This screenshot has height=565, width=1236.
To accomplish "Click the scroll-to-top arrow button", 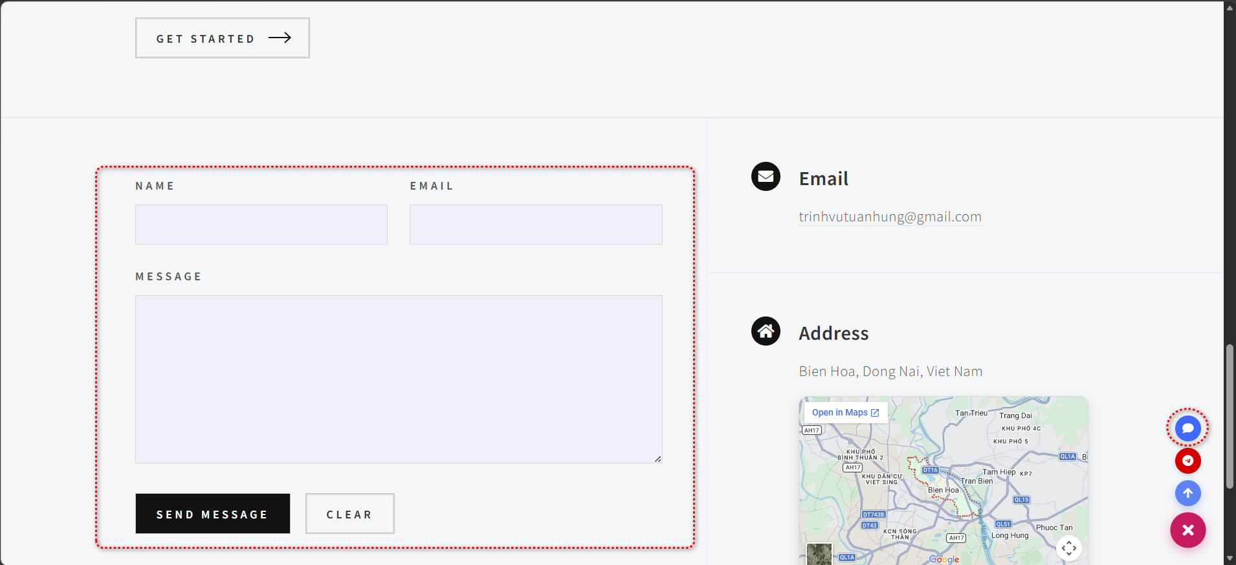I will point(1187,493).
